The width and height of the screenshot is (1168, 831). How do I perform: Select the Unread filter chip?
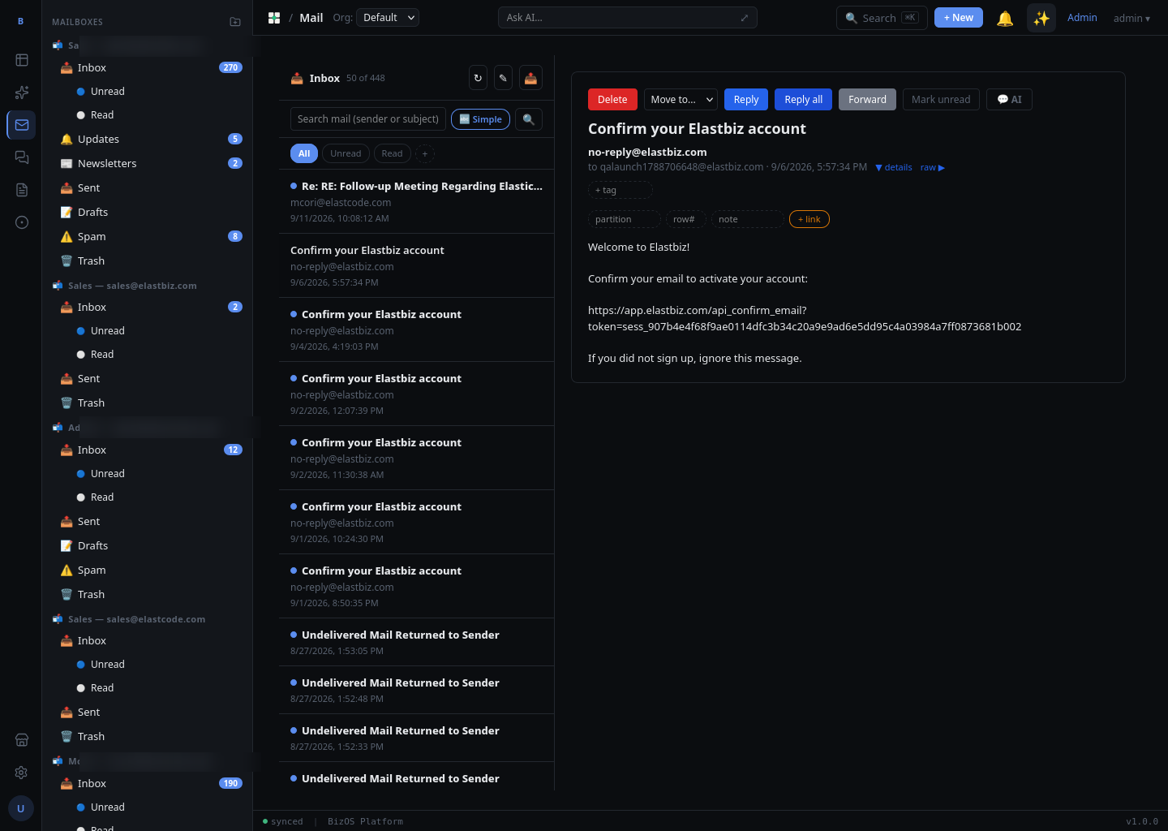tap(346, 153)
